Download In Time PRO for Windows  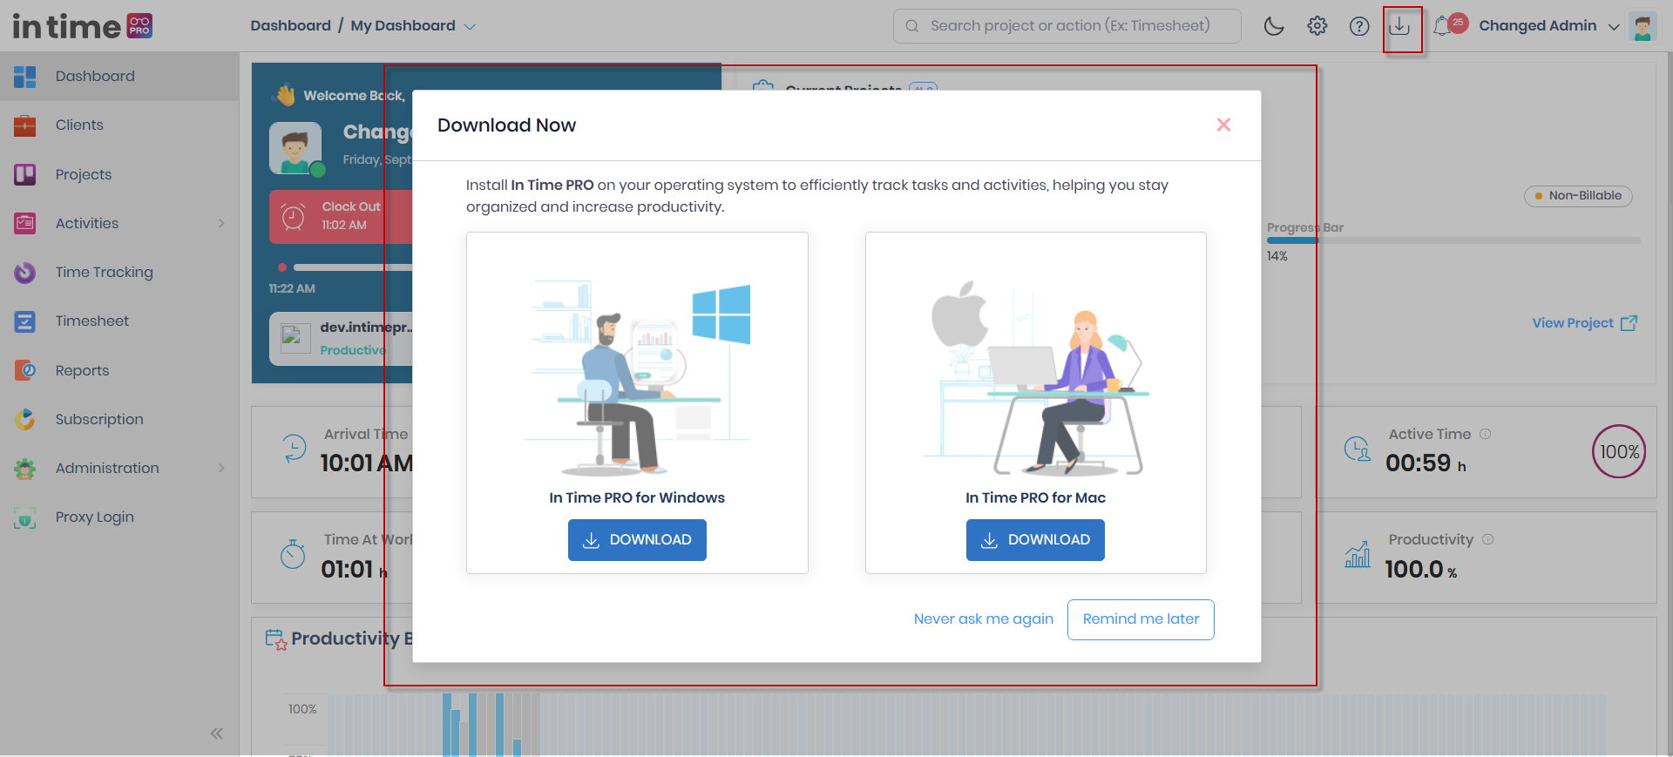[637, 540]
